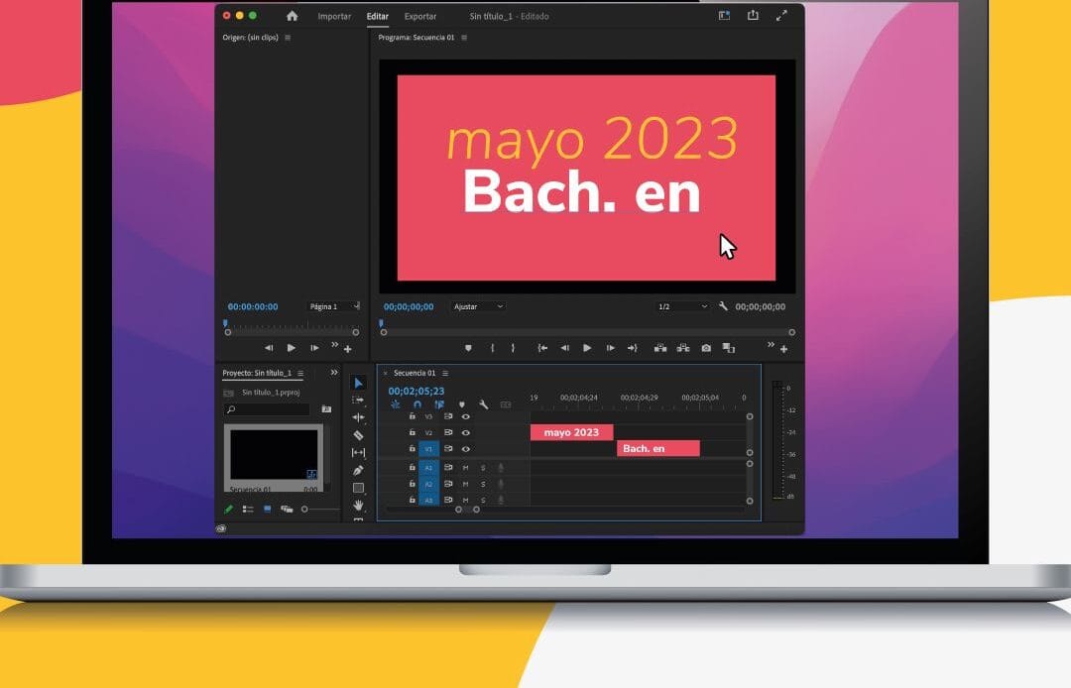The height and width of the screenshot is (688, 1071).
Task: Click the Source monitor playhead marker
Action: click(225, 323)
